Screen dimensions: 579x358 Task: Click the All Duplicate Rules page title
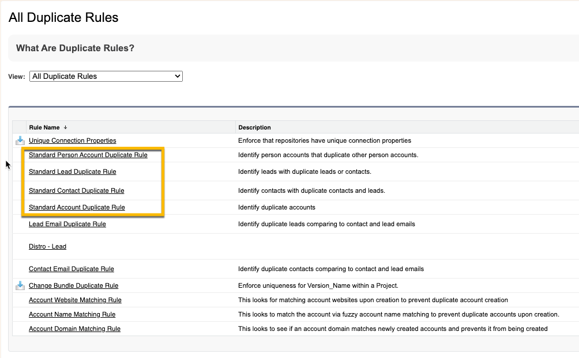[63, 17]
